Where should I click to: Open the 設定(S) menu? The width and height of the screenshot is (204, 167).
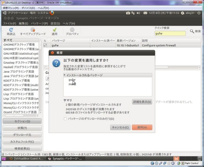coord(55,23)
